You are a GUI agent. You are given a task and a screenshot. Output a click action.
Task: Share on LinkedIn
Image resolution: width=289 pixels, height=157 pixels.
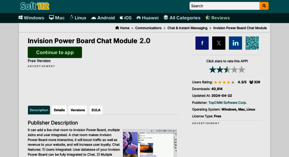[x=235, y=43]
